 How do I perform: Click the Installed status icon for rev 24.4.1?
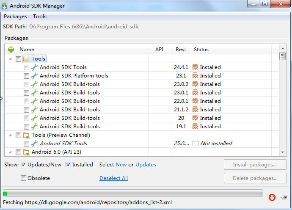click(x=195, y=67)
